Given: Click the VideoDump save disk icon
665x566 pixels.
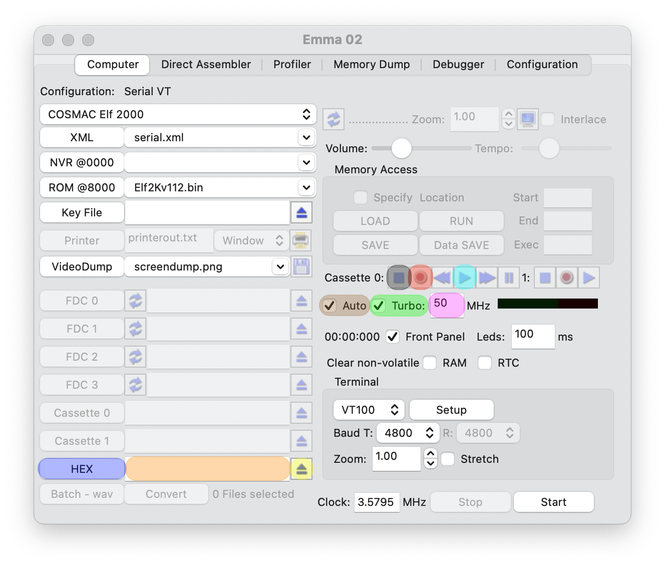Looking at the screenshot, I should 301,266.
